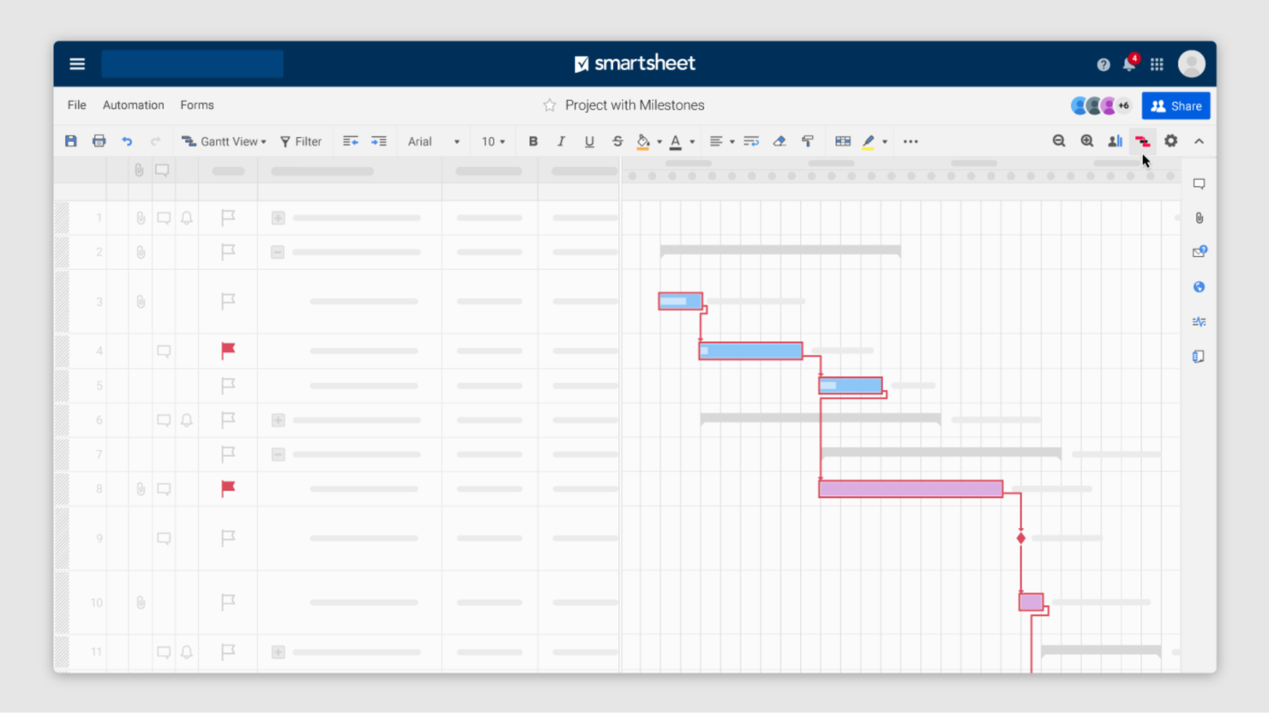Zoom out the Gantt timeline
The width and height of the screenshot is (1269, 713).
[x=1059, y=141]
